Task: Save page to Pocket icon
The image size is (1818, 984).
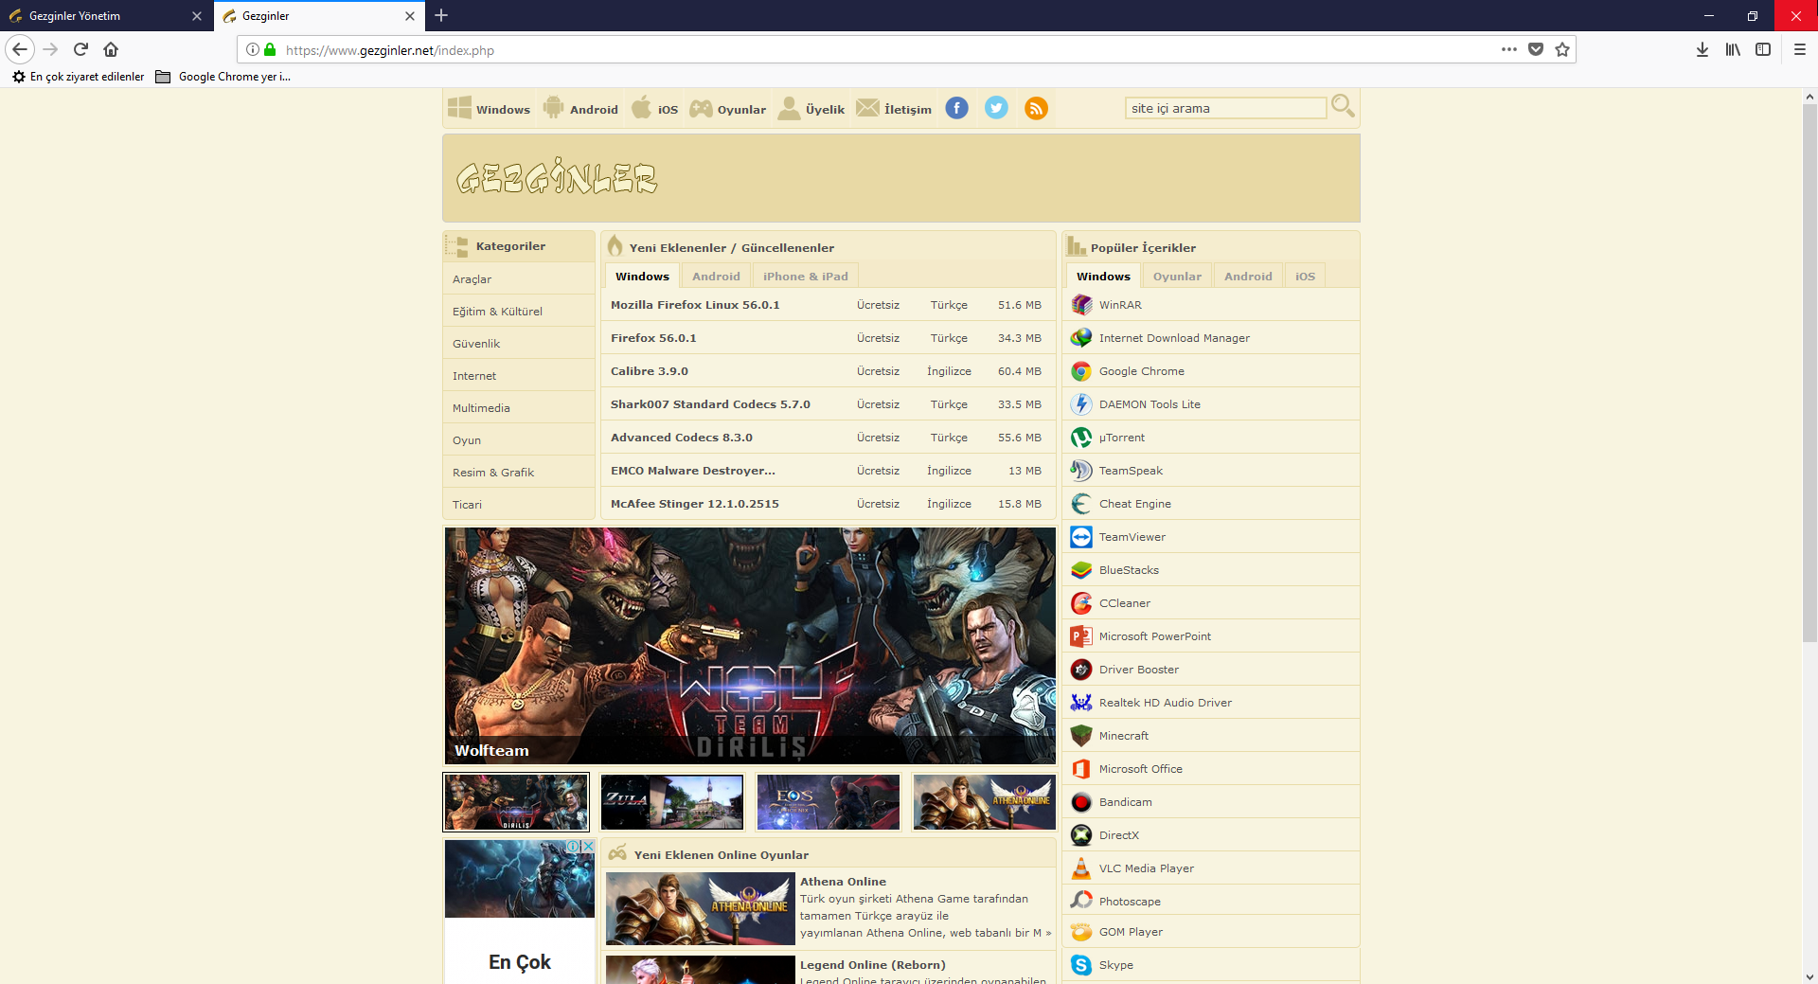Action: coord(1536,49)
